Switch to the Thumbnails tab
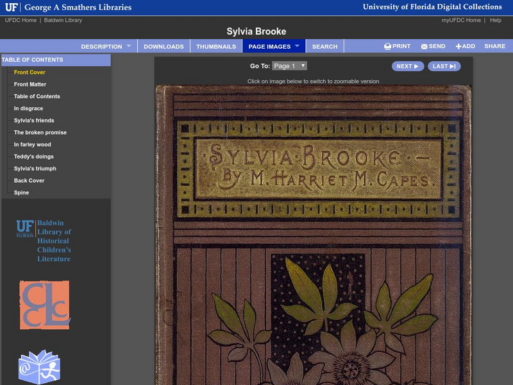Image resolution: width=513 pixels, height=385 pixels. click(x=216, y=46)
